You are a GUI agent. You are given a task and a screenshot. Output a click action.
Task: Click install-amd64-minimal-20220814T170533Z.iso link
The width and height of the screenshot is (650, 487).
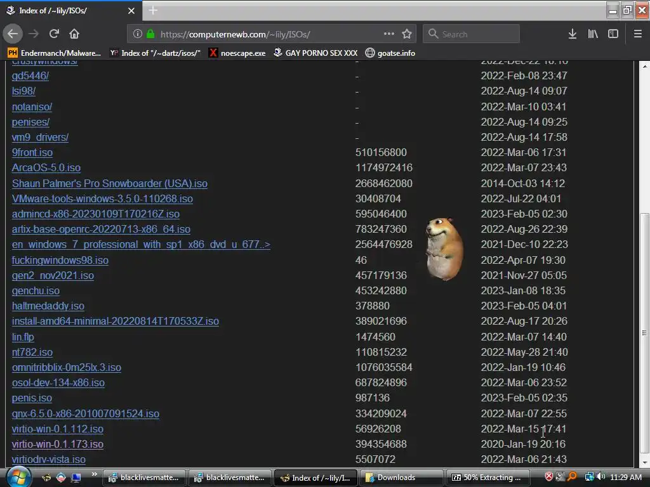[x=116, y=321]
